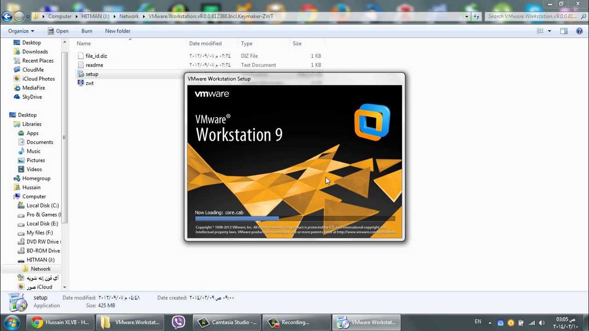
Task: Select the Libraries node in the tree
Action: click(32, 124)
